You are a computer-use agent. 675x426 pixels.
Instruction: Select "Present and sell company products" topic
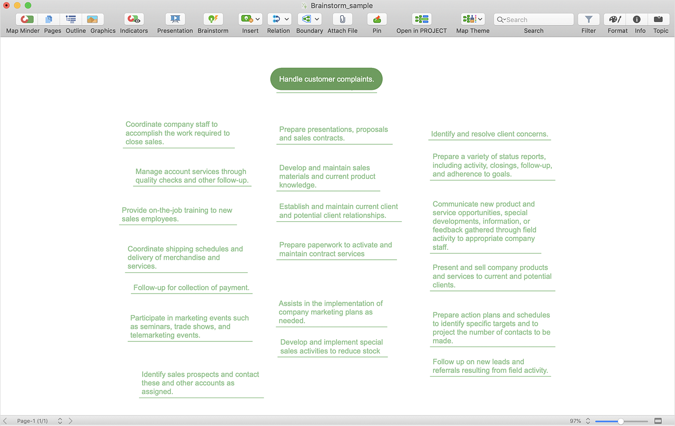click(x=492, y=276)
